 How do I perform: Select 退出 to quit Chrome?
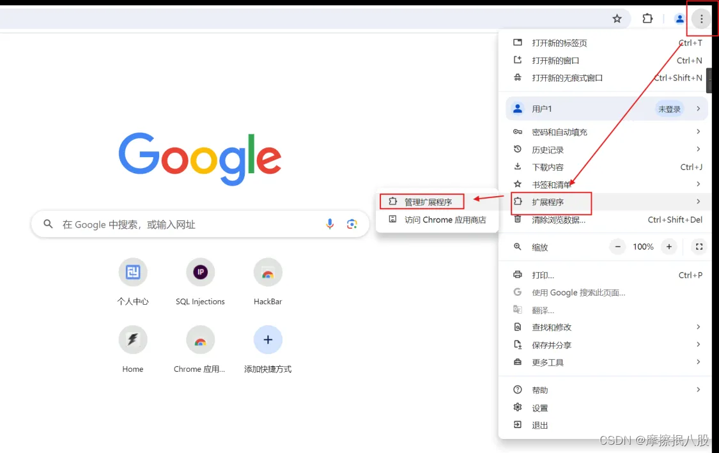(x=607, y=425)
